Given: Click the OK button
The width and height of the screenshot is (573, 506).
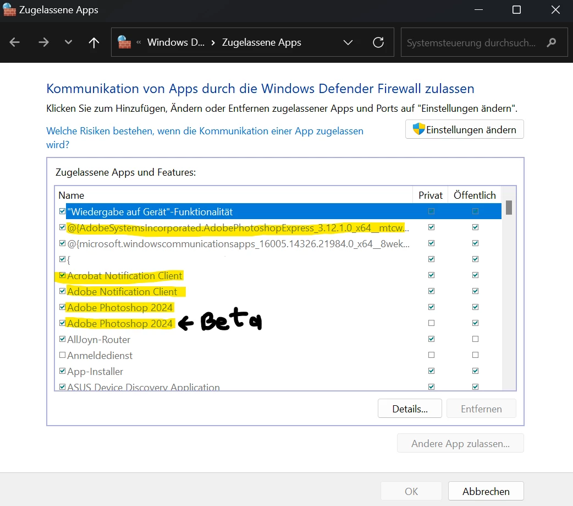Looking at the screenshot, I should [411, 491].
